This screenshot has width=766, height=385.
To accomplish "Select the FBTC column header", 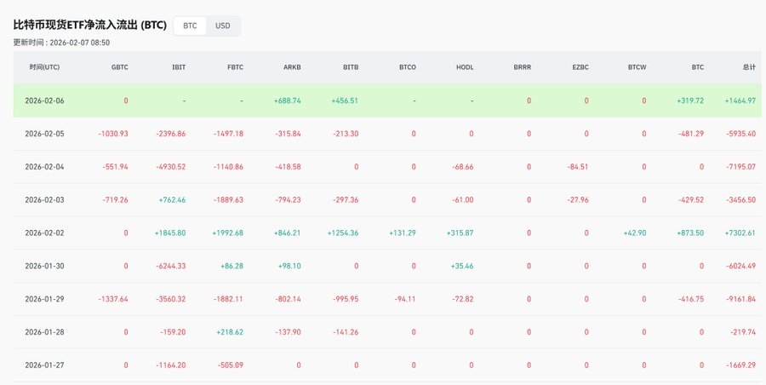I will pyautogui.click(x=235, y=66).
